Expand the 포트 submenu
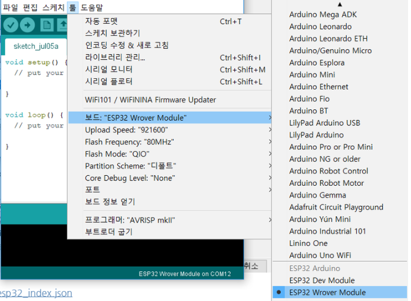 click(170, 189)
